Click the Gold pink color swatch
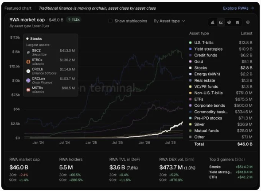 [191, 61]
